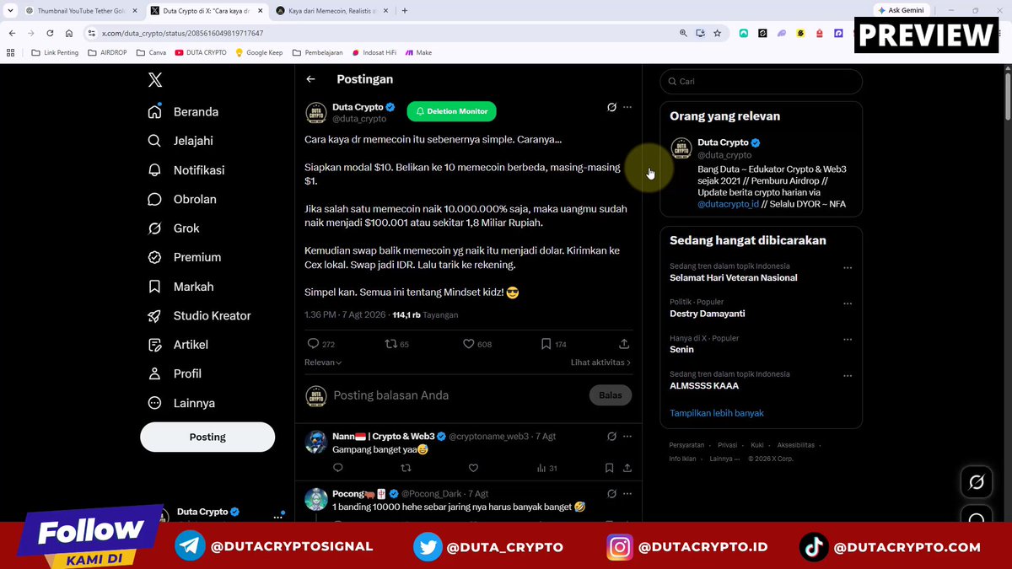This screenshot has height=569, width=1012.
Task: Click the Balas reply button
Action: tap(610, 395)
